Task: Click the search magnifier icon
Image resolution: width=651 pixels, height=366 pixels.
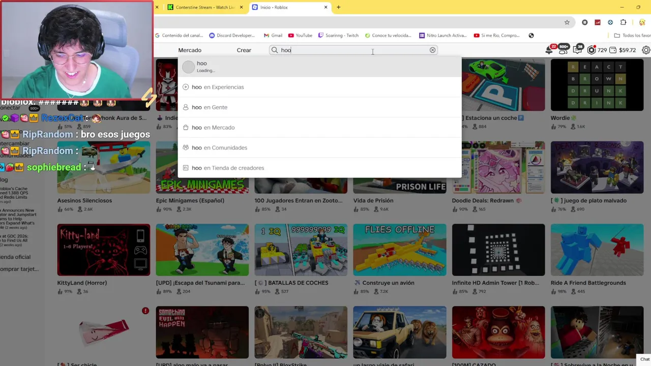Action: click(275, 50)
